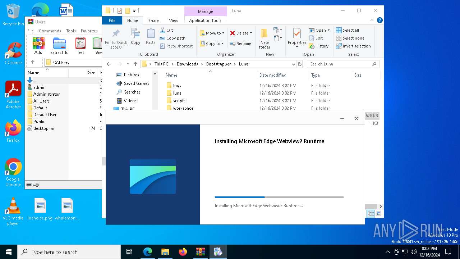Click Explorer up-directory arrow

tap(135, 64)
